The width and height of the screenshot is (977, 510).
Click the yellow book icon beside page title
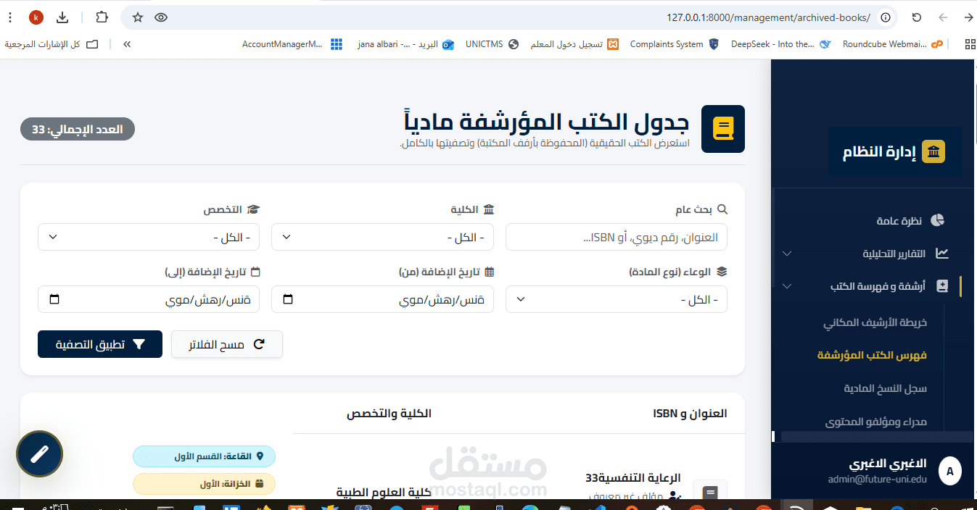pyautogui.click(x=723, y=129)
